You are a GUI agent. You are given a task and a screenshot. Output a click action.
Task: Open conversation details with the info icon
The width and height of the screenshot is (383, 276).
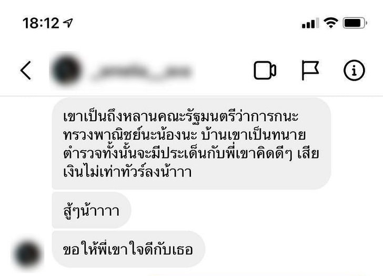tap(354, 71)
